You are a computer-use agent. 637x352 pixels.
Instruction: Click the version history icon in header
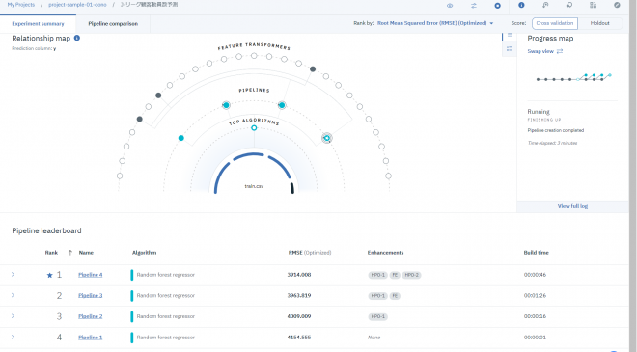(x=545, y=5)
